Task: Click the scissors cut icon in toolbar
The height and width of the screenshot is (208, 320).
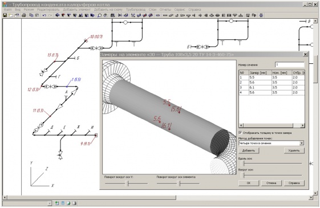Action: tap(120, 15)
